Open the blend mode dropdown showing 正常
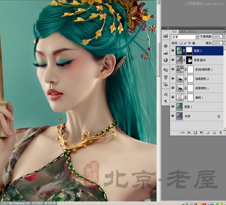226x205 pixels. click(x=185, y=37)
